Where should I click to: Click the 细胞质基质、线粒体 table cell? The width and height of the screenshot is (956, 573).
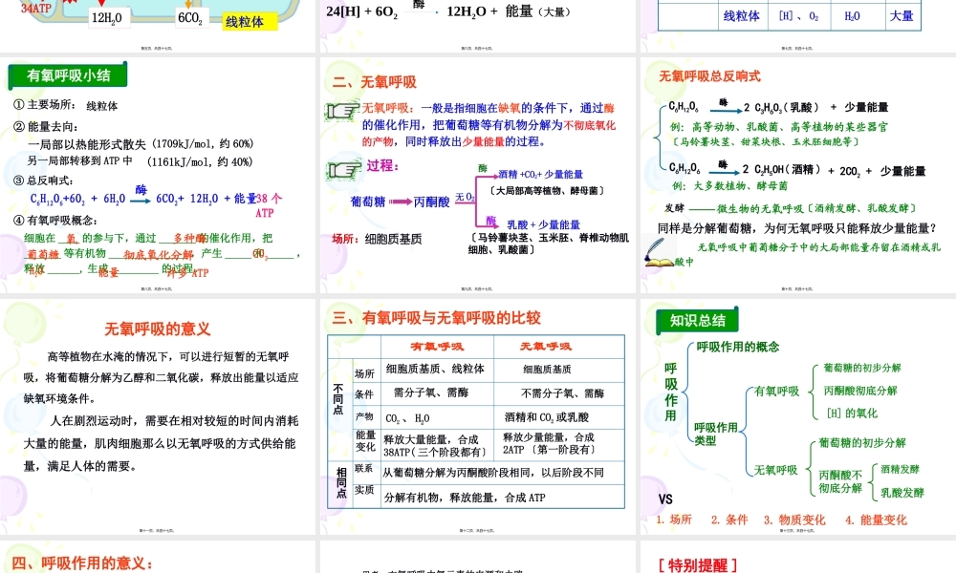[x=435, y=369]
